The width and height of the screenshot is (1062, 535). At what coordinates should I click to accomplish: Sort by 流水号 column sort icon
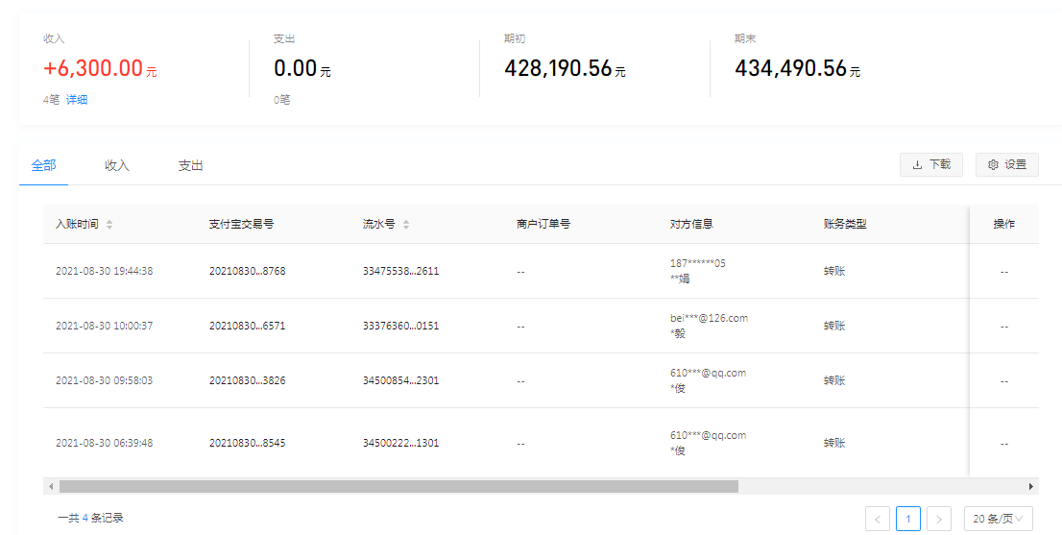(x=406, y=224)
